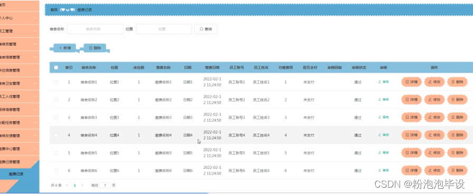The height and width of the screenshot is (194, 473).
Task: Click 修改 for row 宿舍名称3
Action: coord(434,117)
